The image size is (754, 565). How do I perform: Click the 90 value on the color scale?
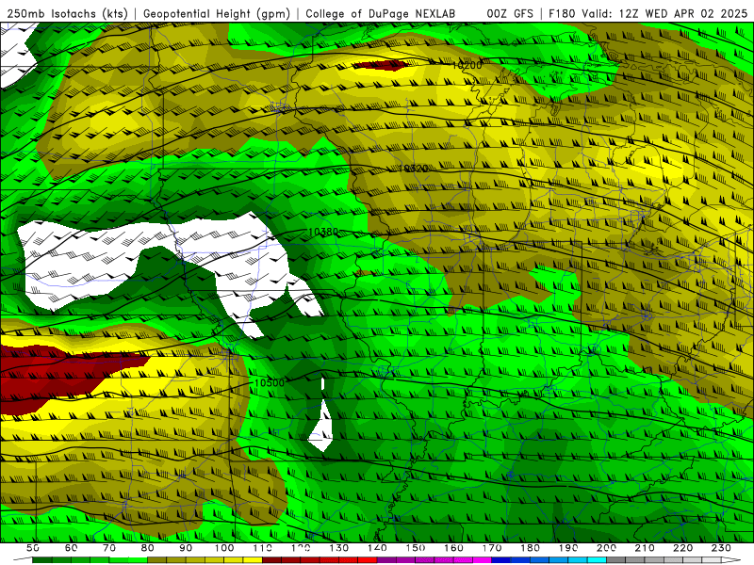(x=186, y=548)
